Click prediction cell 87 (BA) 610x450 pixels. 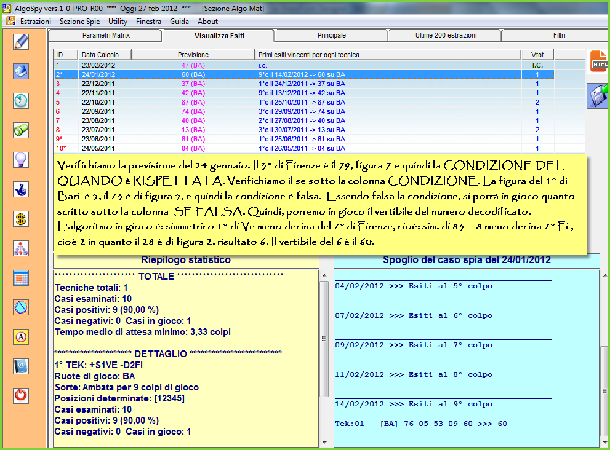click(x=193, y=102)
